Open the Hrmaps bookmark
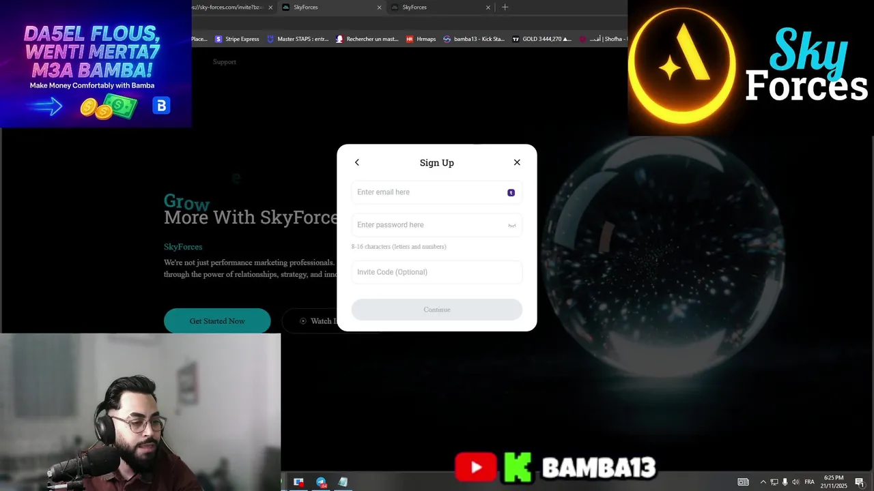The width and height of the screenshot is (874, 491). coord(421,39)
